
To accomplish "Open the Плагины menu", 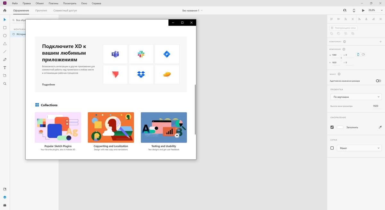I will click(54, 4).
